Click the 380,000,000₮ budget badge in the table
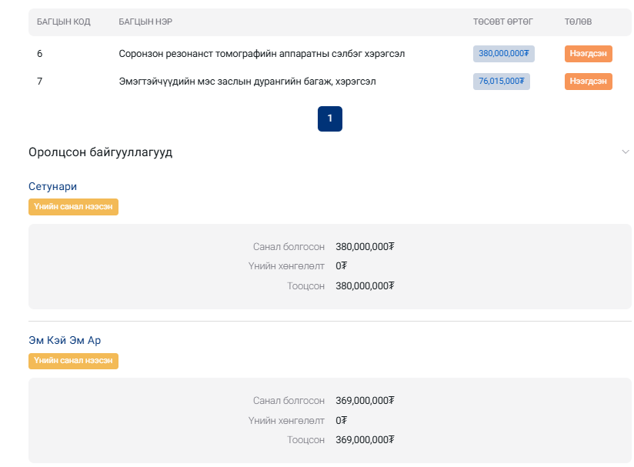 coord(503,54)
